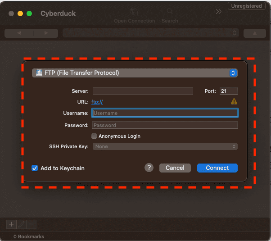
Task: Navigate forward with the right arrow
Action: [46, 33]
